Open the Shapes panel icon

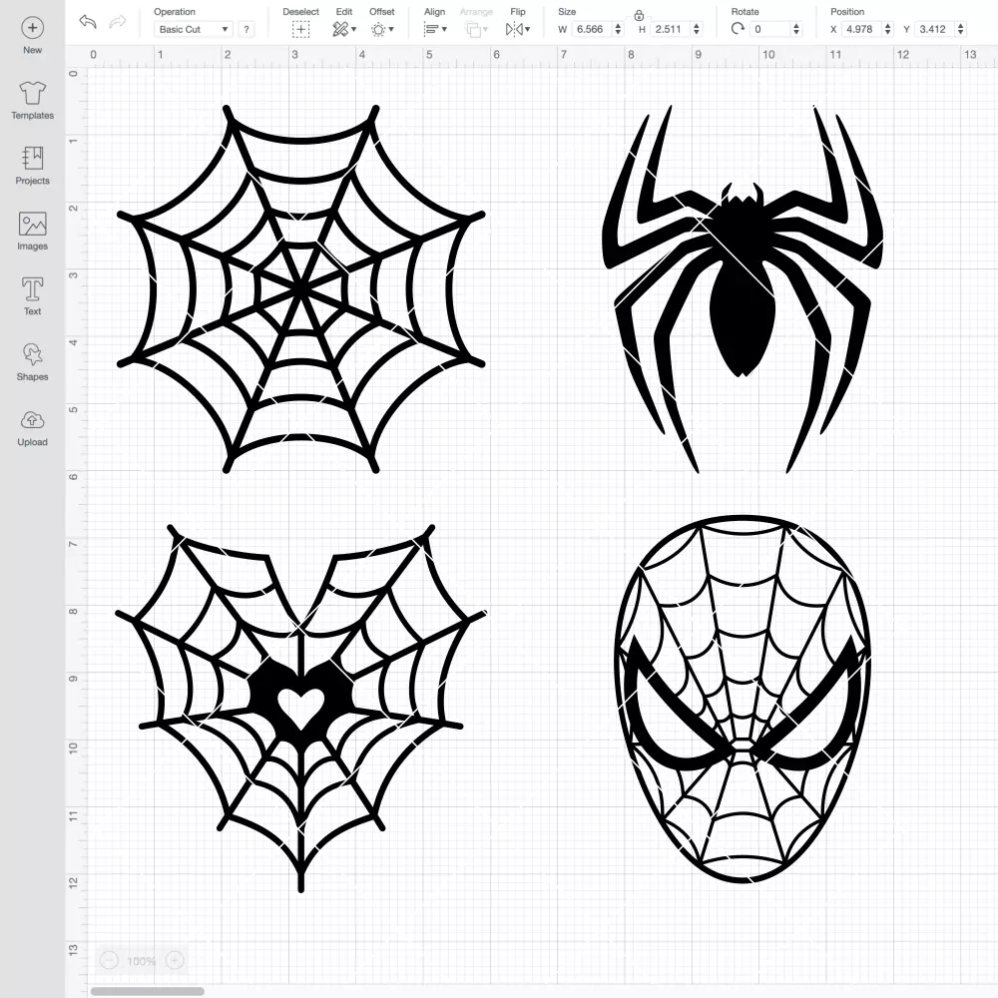point(33,354)
